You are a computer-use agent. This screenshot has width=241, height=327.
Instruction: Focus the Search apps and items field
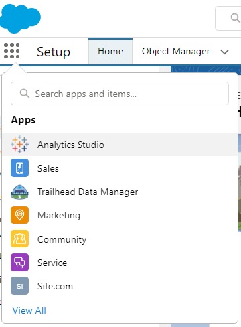pyautogui.click(x=120, y=94)
